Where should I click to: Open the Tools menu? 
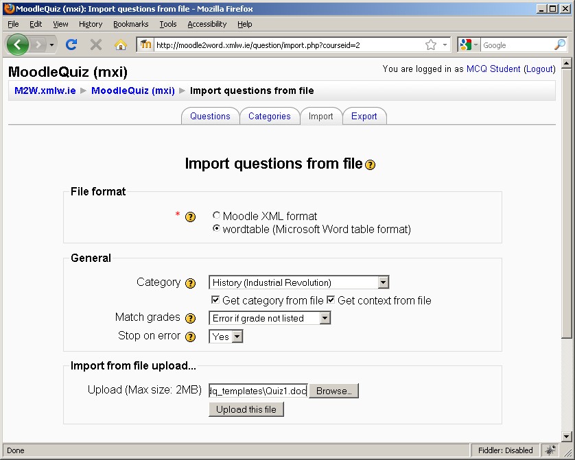pos(168,24)
